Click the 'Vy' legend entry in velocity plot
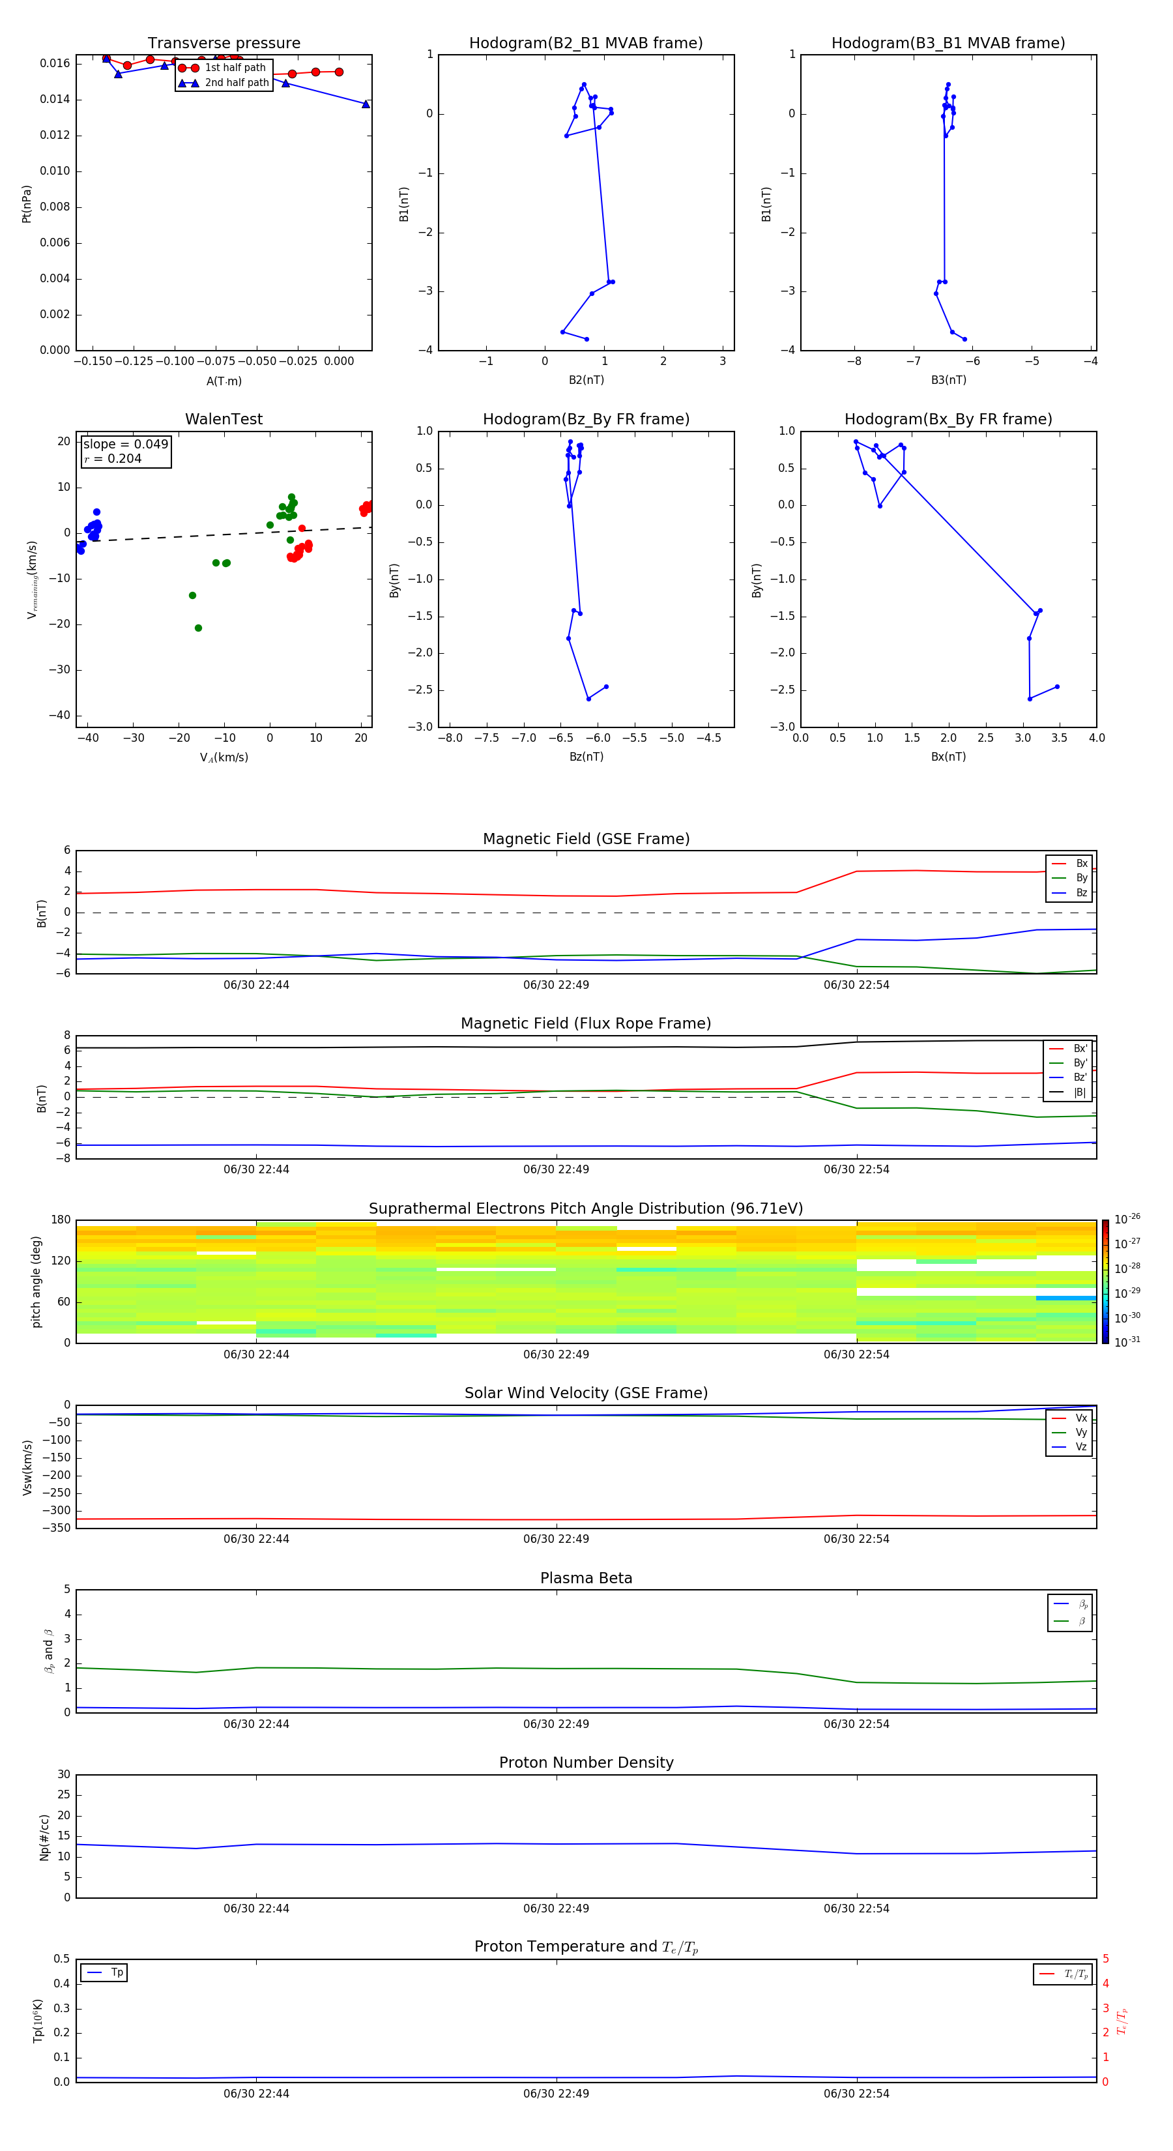 coord(1069,1433)
